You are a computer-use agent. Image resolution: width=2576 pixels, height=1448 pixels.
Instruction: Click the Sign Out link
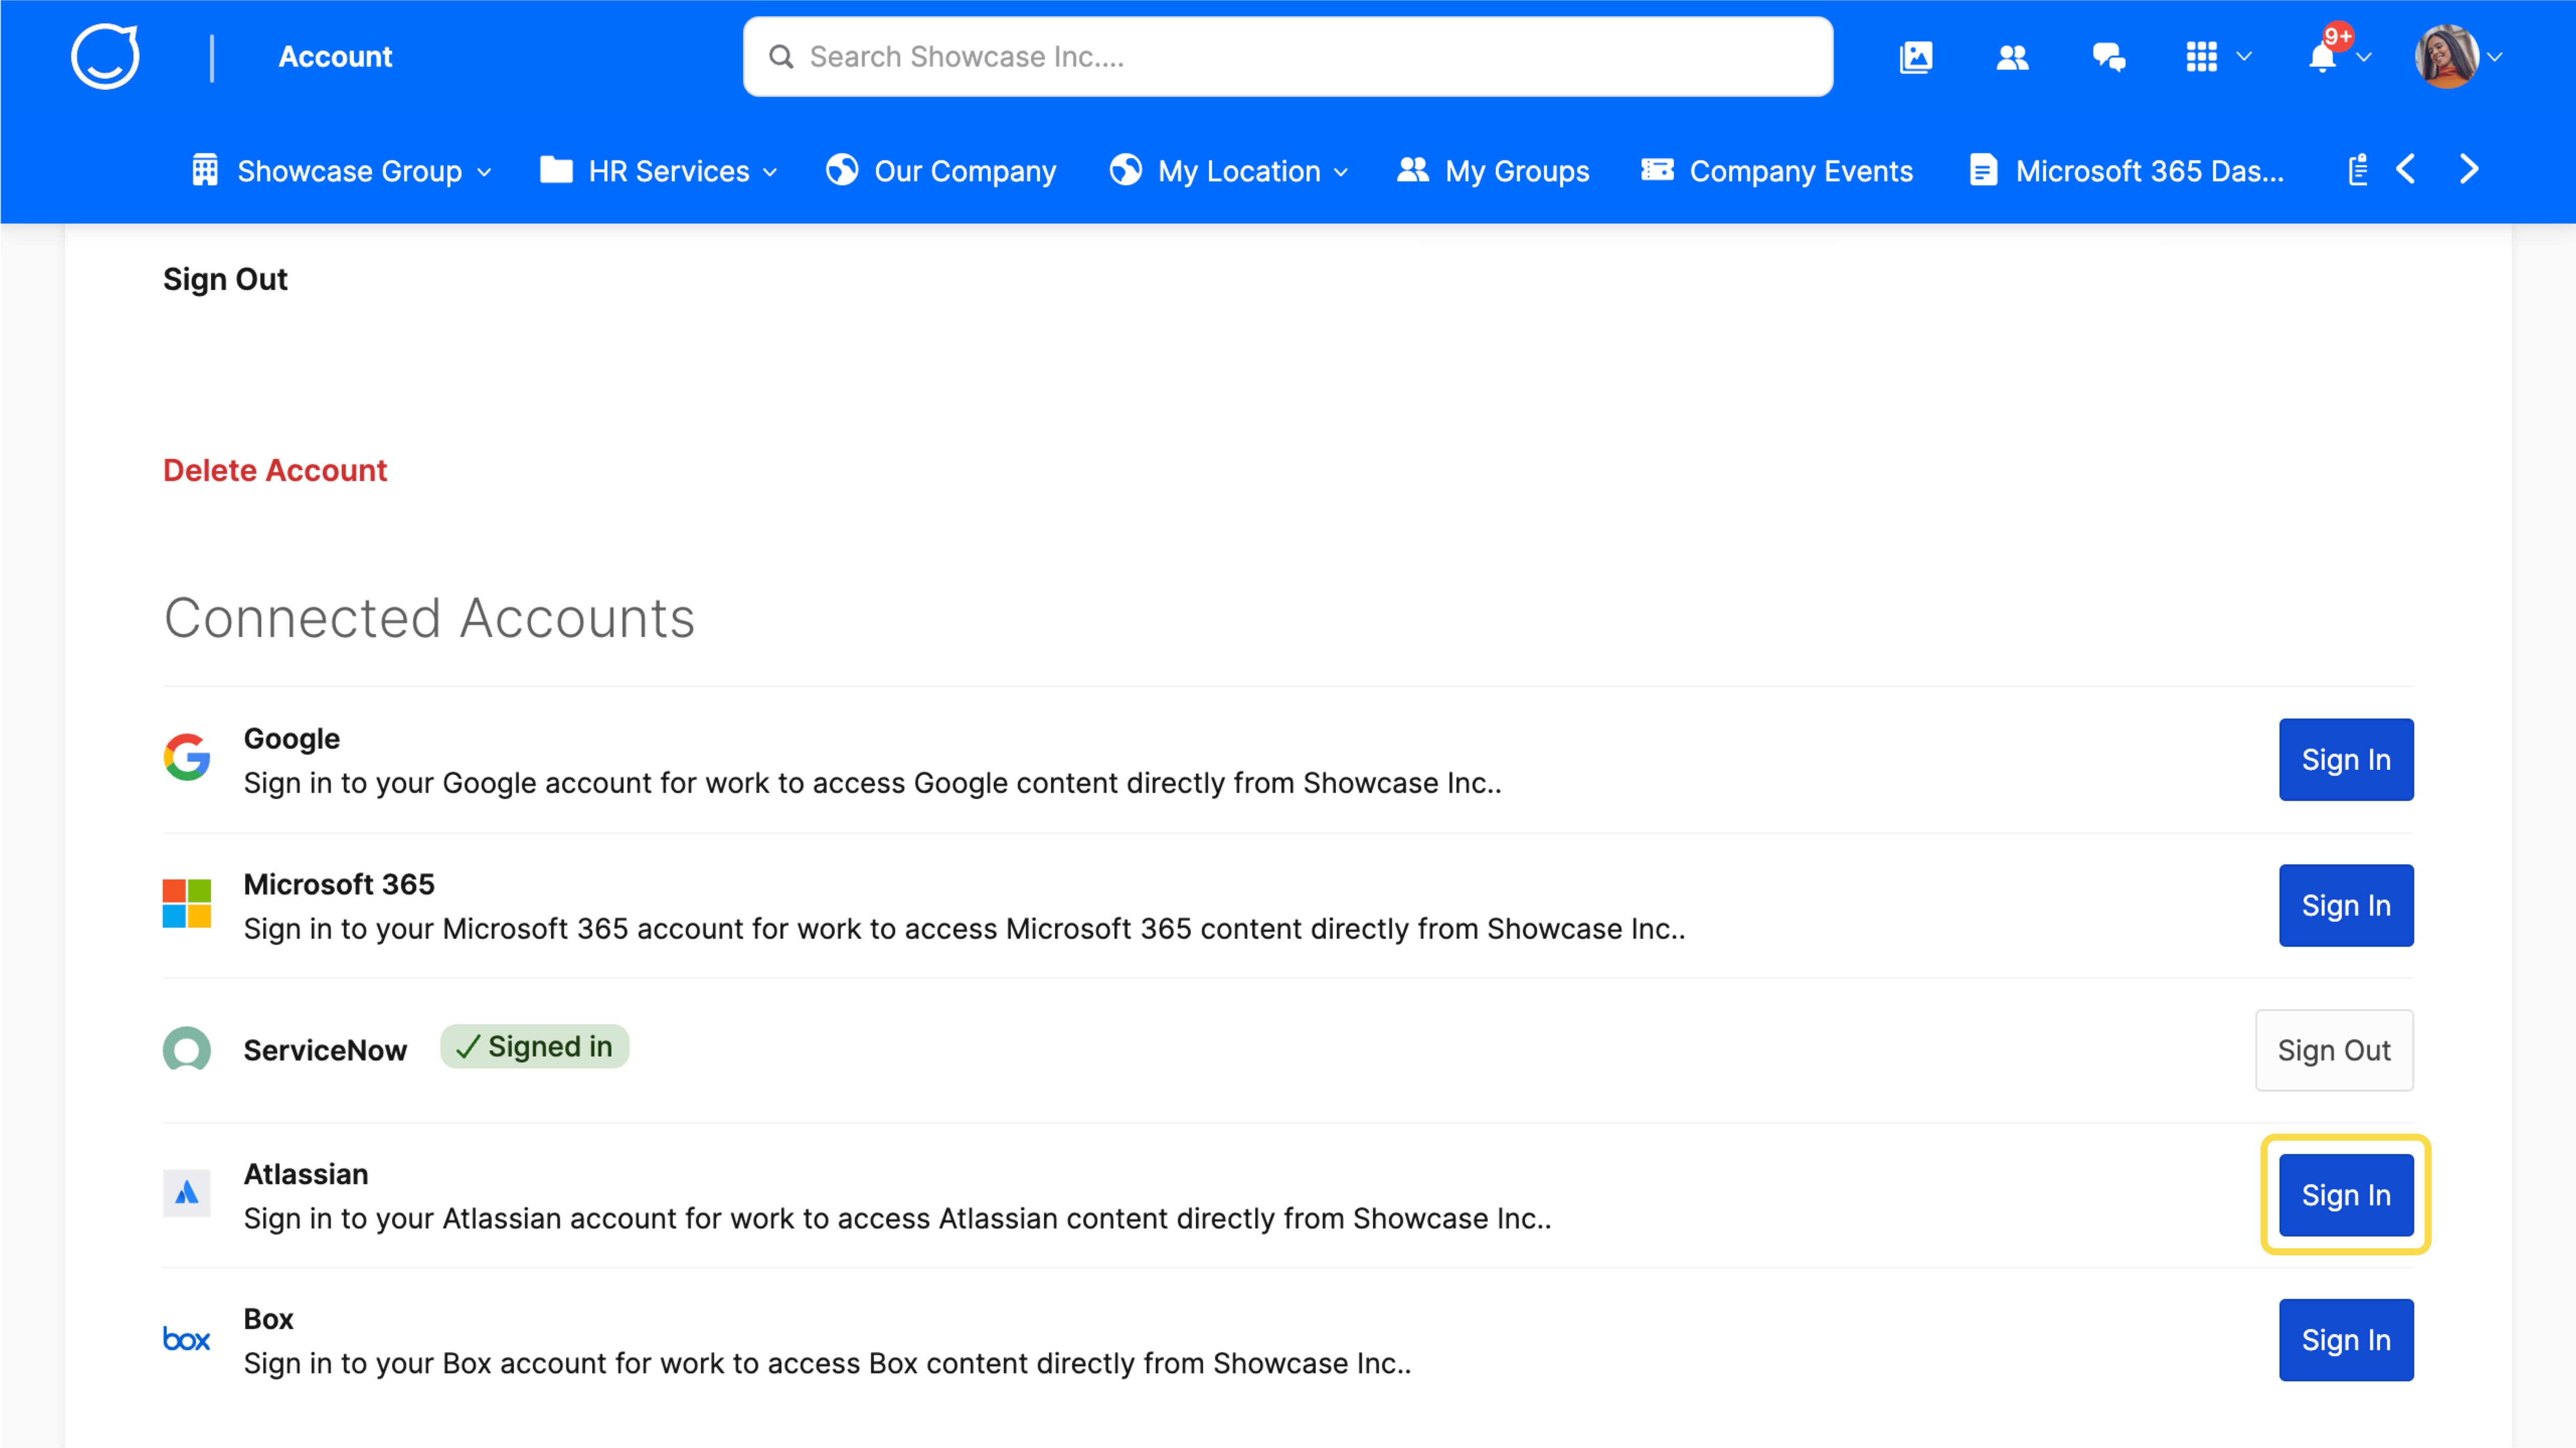[225, 279]
